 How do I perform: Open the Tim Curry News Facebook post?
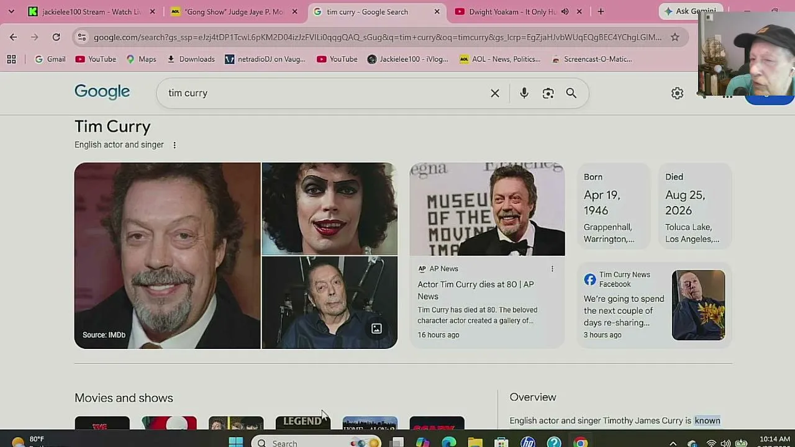(655, 305)
